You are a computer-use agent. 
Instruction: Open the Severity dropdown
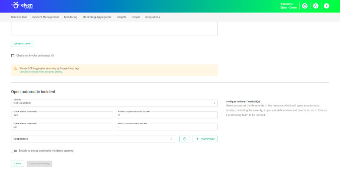tap(114, 103)
